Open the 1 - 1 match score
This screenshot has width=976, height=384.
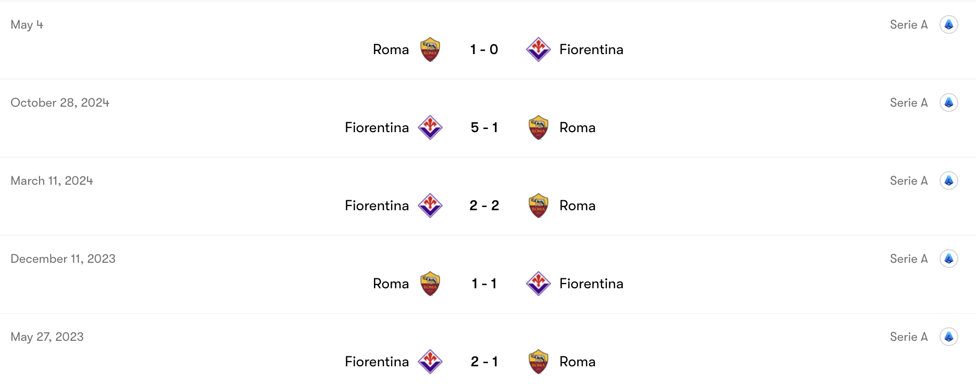[x=484, y=284]
